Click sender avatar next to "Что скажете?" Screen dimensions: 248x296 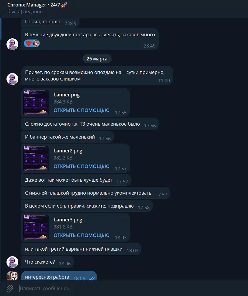(x=12, y=262)
